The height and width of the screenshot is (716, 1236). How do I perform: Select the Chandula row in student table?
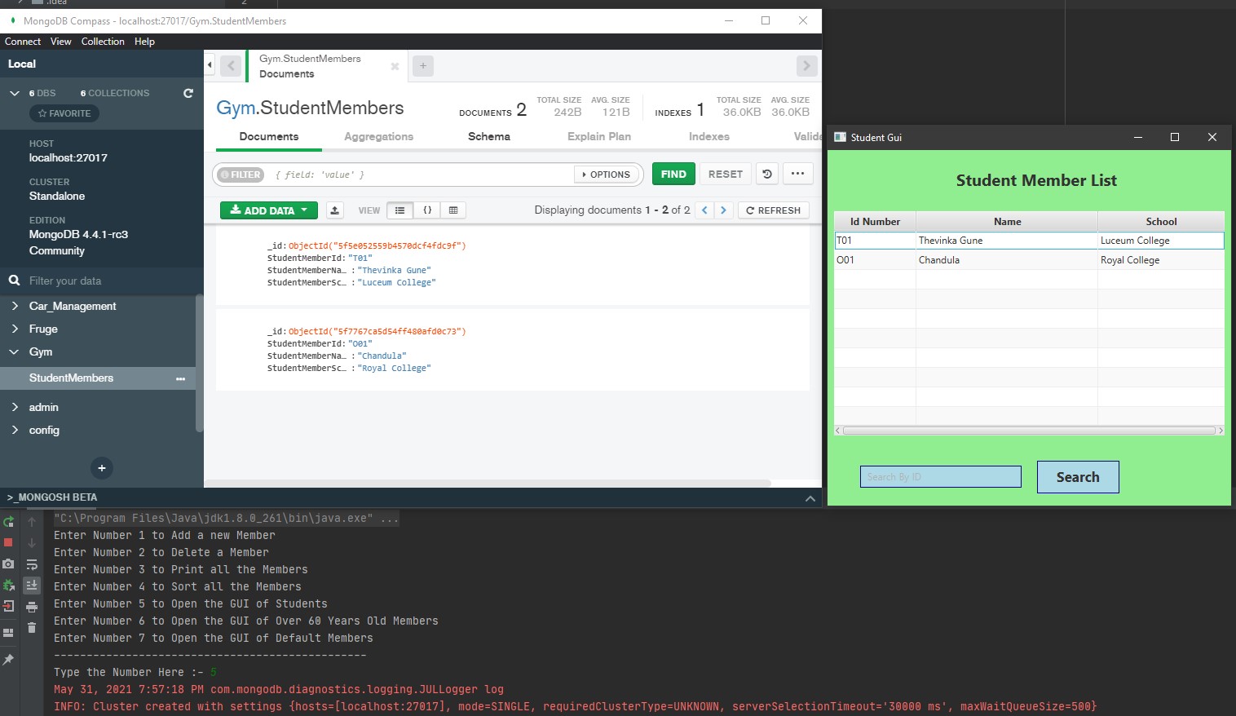tap(1029, 260)
